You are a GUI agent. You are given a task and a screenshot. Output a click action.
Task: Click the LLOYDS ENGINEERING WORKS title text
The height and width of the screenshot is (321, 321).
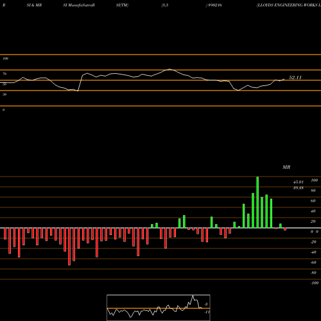tap(289, 5)
